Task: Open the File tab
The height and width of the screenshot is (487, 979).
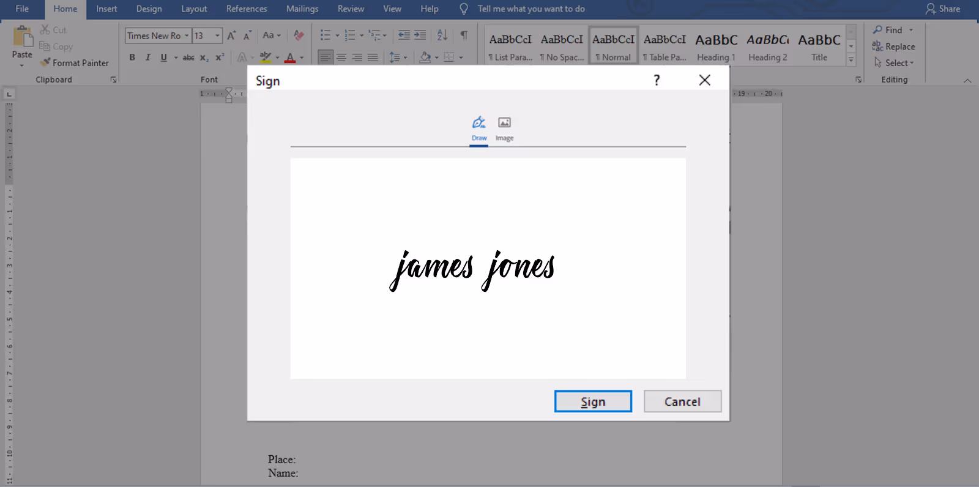Action: click(22, 9)
